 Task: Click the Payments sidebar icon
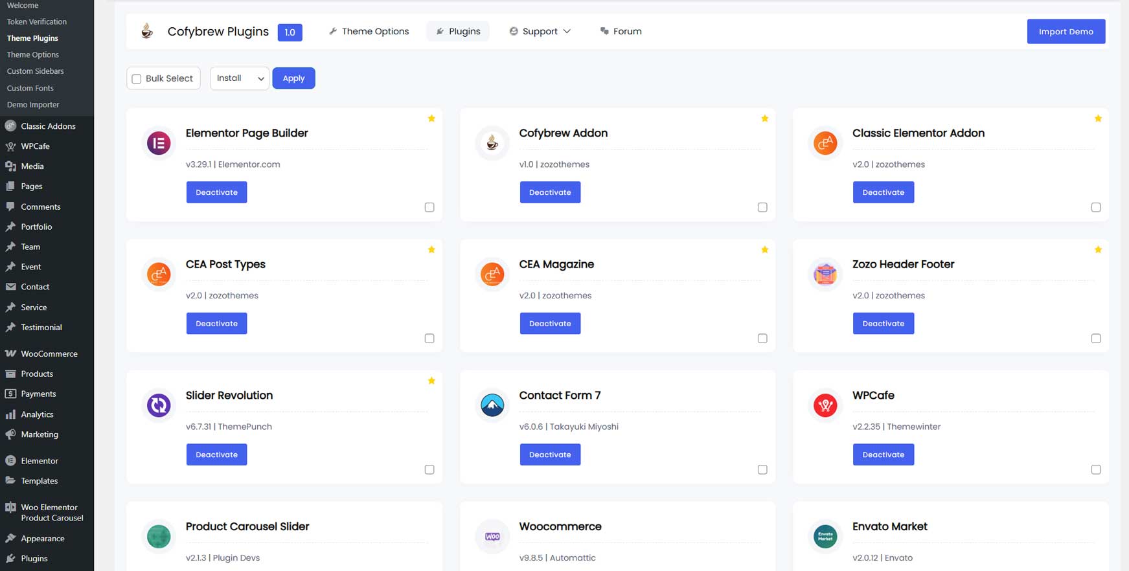[x=10, y=394]
